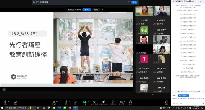The width and height of the screenshot is (205, 110).
Task: Show hidden system tray icons
Action: (173, 108)
